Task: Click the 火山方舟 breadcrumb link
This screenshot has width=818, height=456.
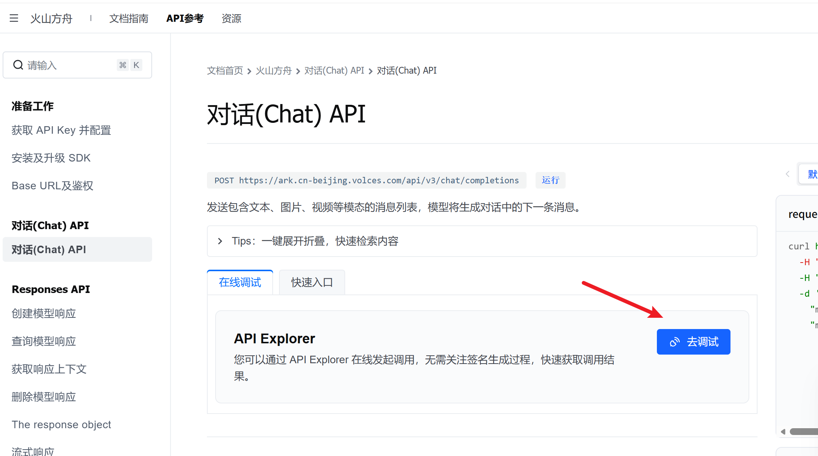Action: [x=273, y=71]
